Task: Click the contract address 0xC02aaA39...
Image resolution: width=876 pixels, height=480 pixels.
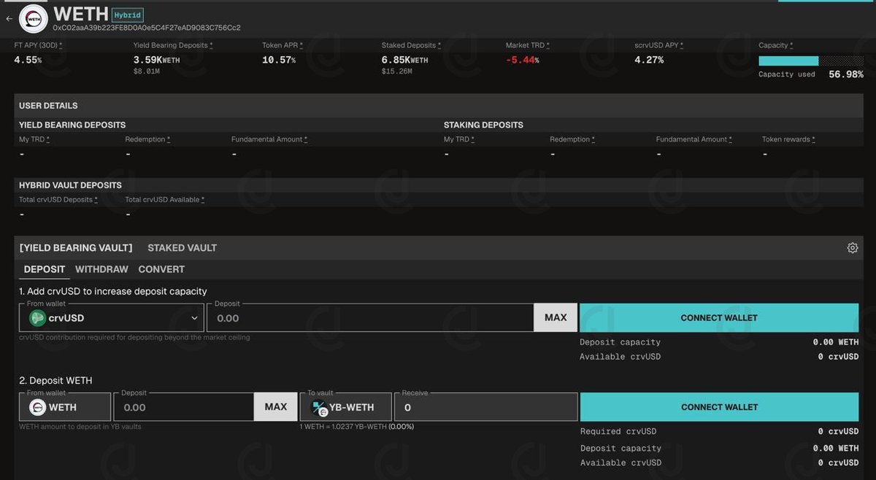Action: tap(147, 28)
